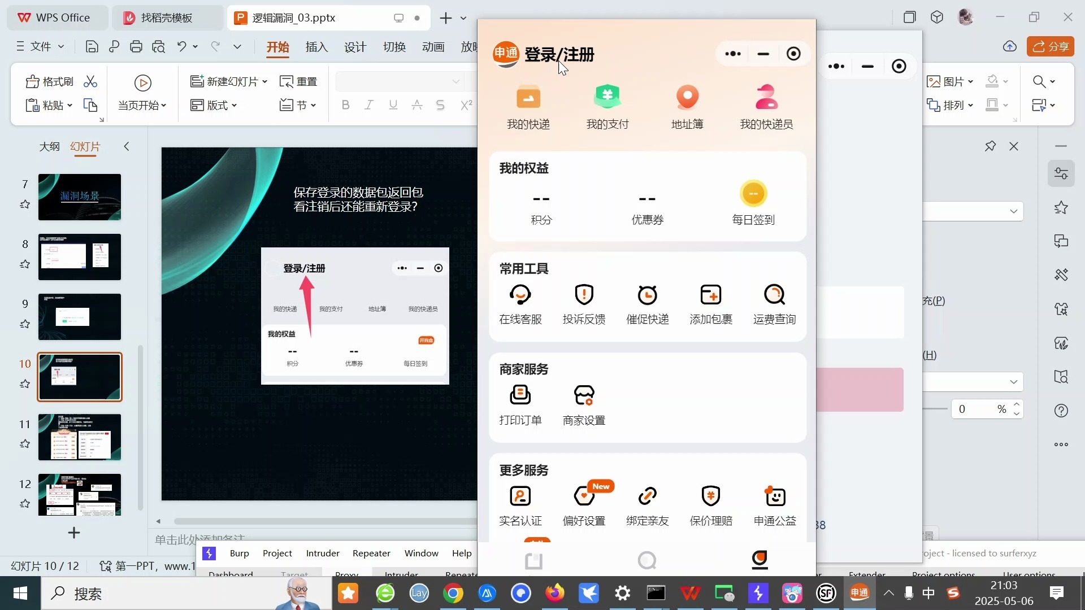Expand the 当页开始 slideshow dropdown
Screen dimensions: 1085x610
click(164, 106)
